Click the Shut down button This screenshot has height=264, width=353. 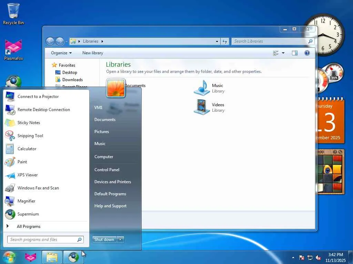coord(104,240)
